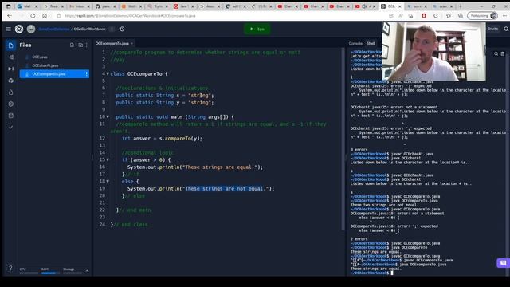
Task: Click code line 'int answer = s.compareTo(y);'
Action: coord(162,138)
